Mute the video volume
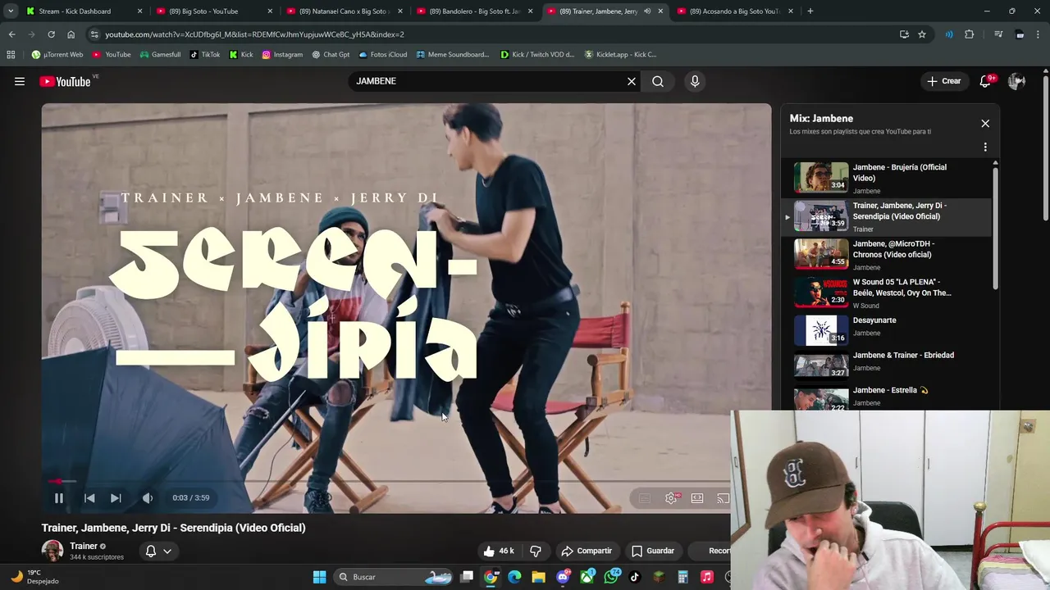The height and width of the screenshot is (590, 1050). (x=148, y=497)
